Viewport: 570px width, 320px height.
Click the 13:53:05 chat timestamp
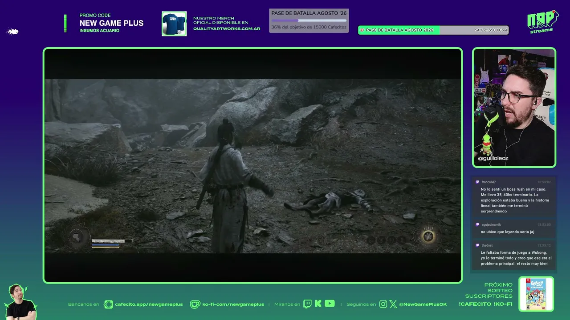pos(544,224)
